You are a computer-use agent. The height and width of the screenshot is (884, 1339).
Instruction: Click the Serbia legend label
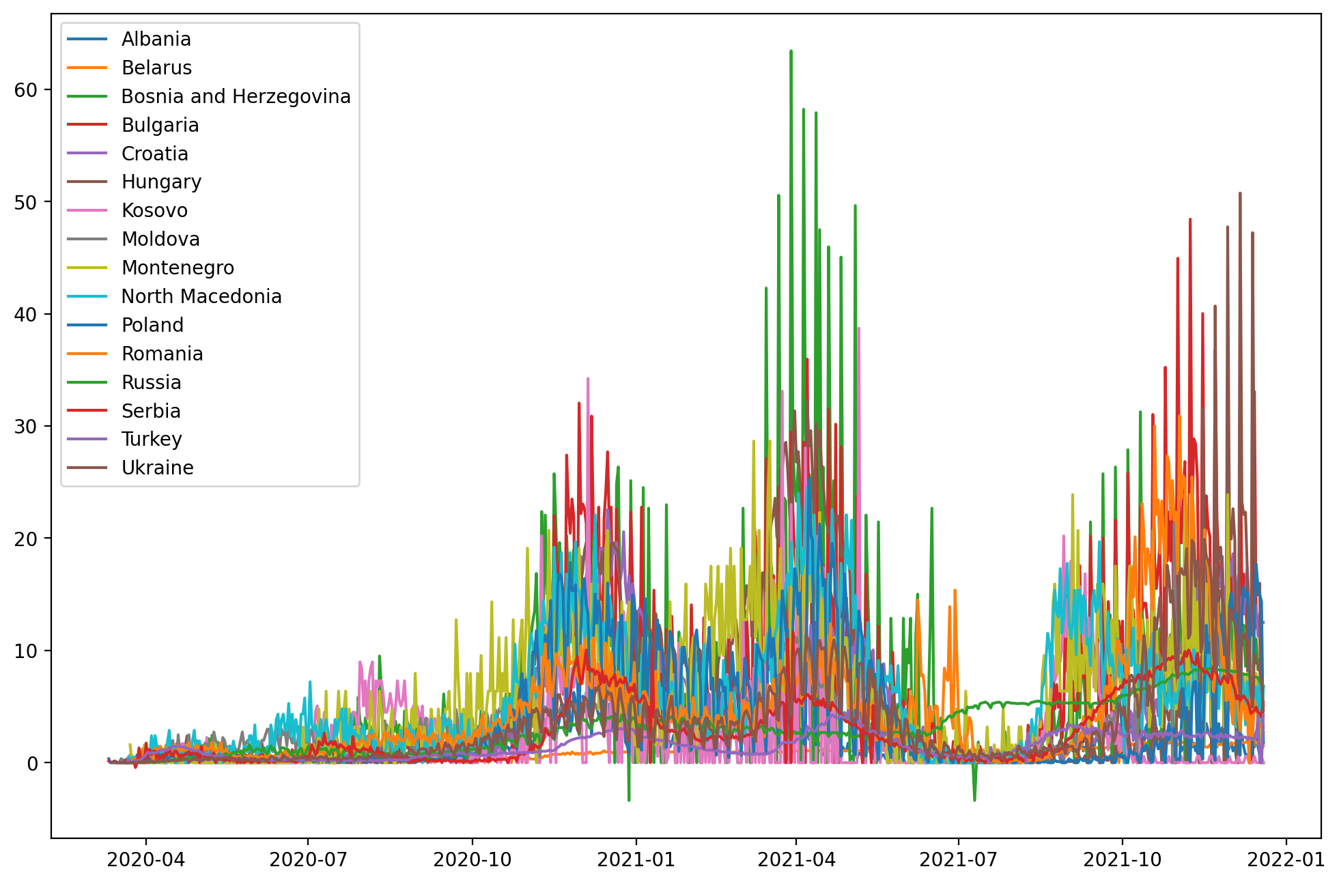point(152,412)
